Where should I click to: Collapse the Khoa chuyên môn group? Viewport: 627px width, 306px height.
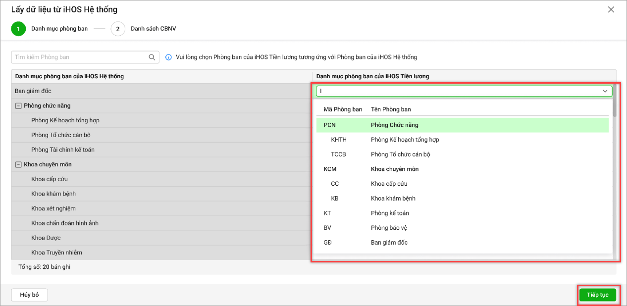(18, 164)
